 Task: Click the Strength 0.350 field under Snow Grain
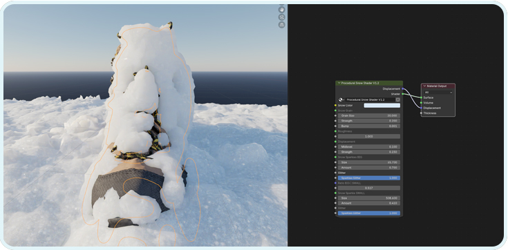(x=368, y=121)
